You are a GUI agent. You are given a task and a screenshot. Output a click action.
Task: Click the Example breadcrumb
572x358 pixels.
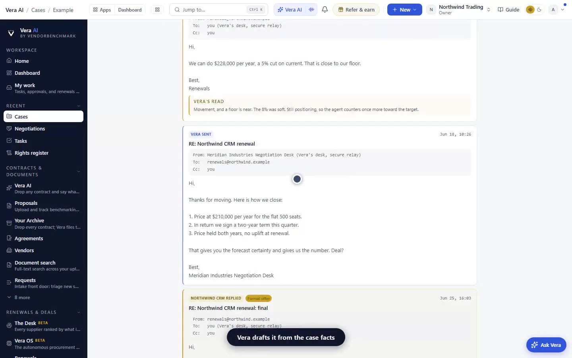pyautogui.click(x=63, y=10)
